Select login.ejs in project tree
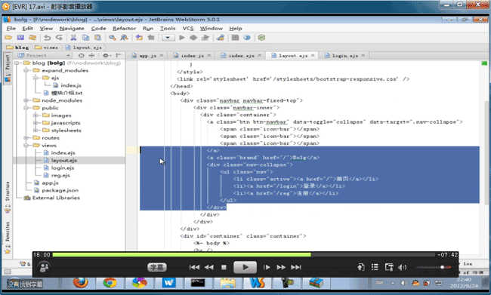Image resolution: width=491 pixels, height=295 pixels. coord(63,167)
